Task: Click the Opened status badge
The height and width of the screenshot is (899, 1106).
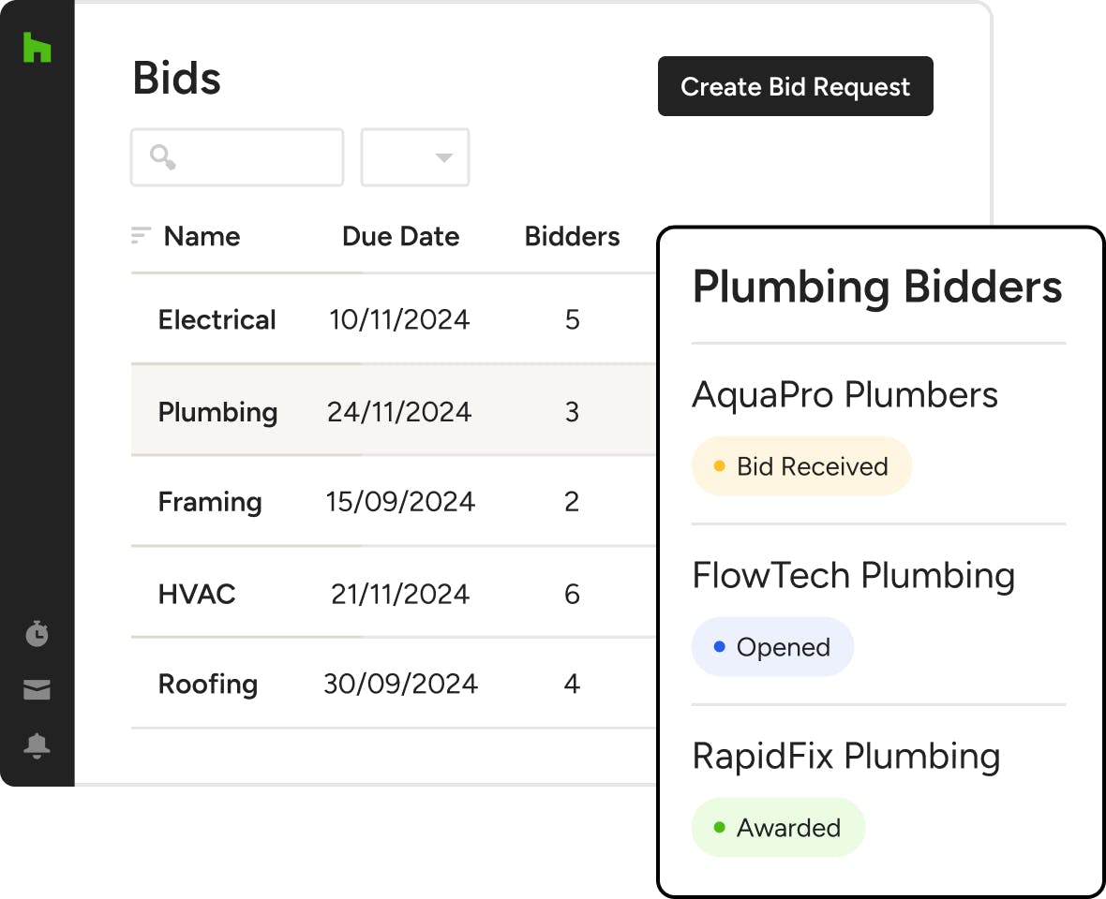Action: coord(772,647)
